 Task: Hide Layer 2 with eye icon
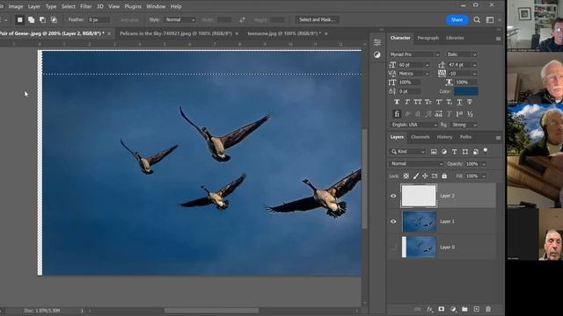[393, 196]
